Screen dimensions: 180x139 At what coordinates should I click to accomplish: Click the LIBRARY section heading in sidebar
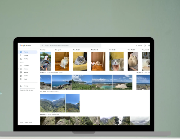[x=22, y=62]
